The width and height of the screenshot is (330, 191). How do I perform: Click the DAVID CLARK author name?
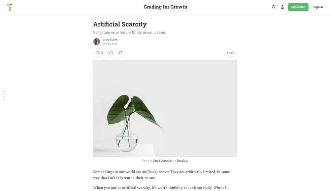(110, 40)
